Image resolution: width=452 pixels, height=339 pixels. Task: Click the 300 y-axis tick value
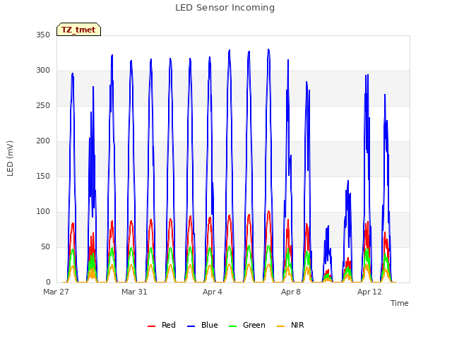click(x=43, y=71)
